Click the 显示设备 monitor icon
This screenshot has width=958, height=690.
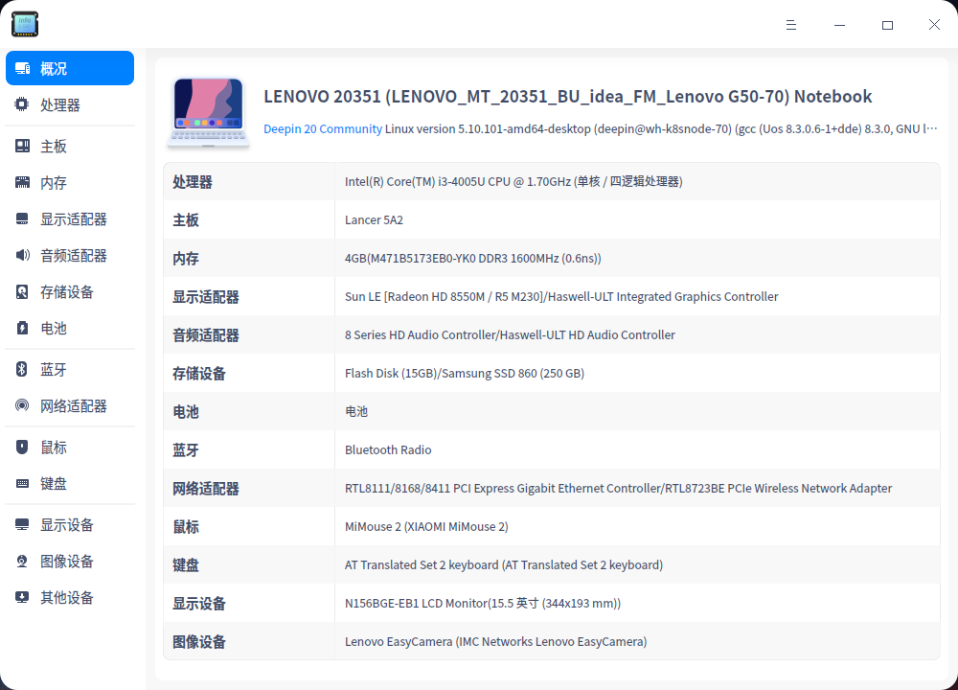pyautogui.click(x=22, y=524)
